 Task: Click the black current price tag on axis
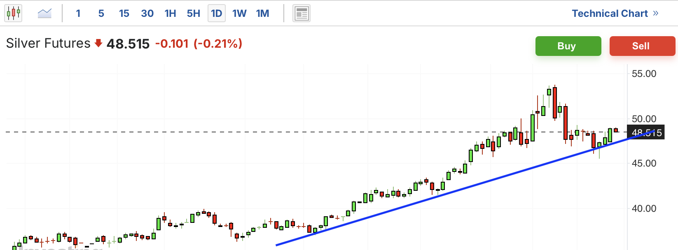click(x=645, y=132)
